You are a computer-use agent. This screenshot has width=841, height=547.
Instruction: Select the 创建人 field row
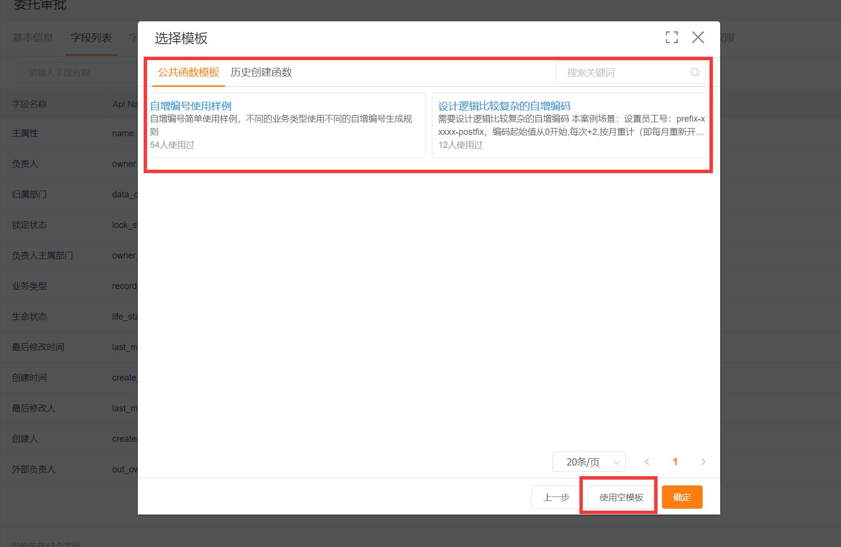(69, 439)
